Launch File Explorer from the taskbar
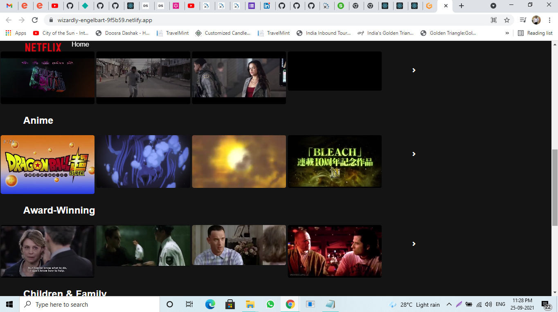 (x=250, y=304)
